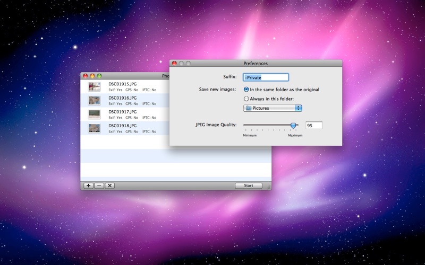Click the minus button to remove photo

click(x=99, y=185)
